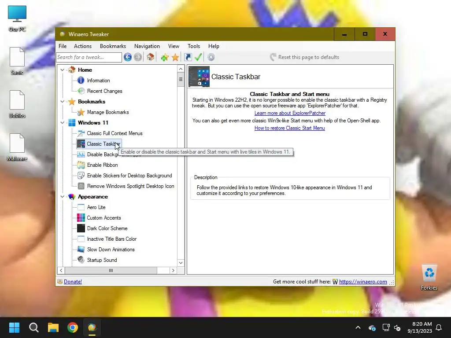Open File Explorer from taskbar
This screenshot has width=451, height=338.
point(53,327)
